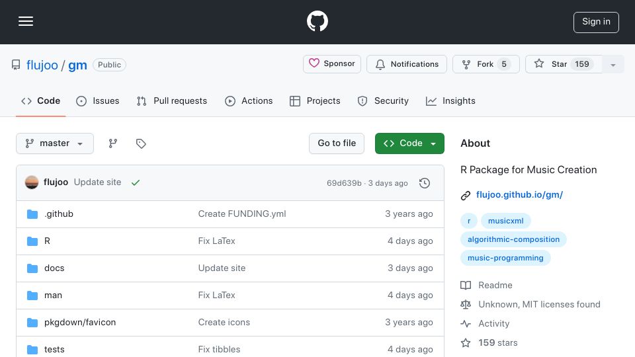
Task: Click the tests folder icon
Action: (x=32, y=350)
